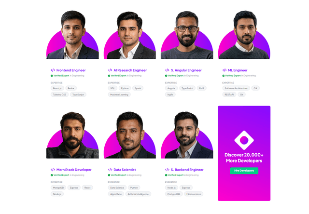
Task: Open the ML Engineer profile photo
Action: (244, 35)
